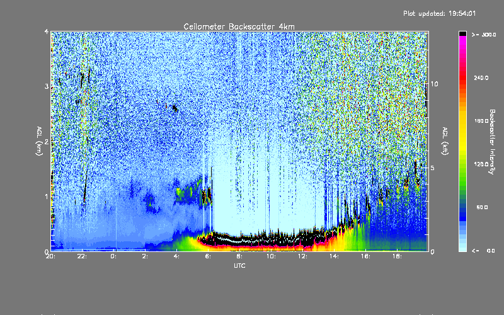The height and width of the screenshot is (315, 504).
Task: Click the '>= 300.0' colorbar maximum label
Action: (x=484, y=35)
